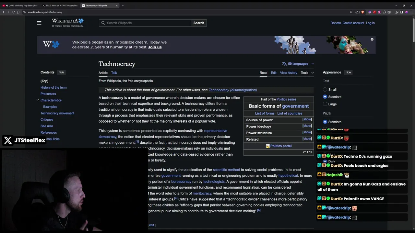Open the Wikipedia main menu hamburger icon

click(39, 23)
